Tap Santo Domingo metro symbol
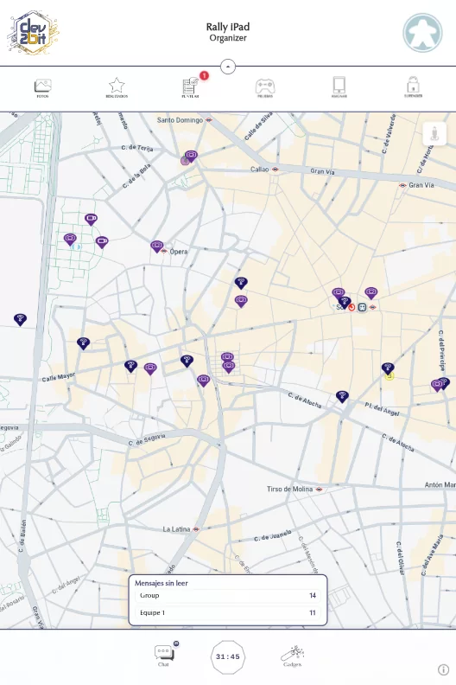The image size is (456, 685). tap(209, 119)
